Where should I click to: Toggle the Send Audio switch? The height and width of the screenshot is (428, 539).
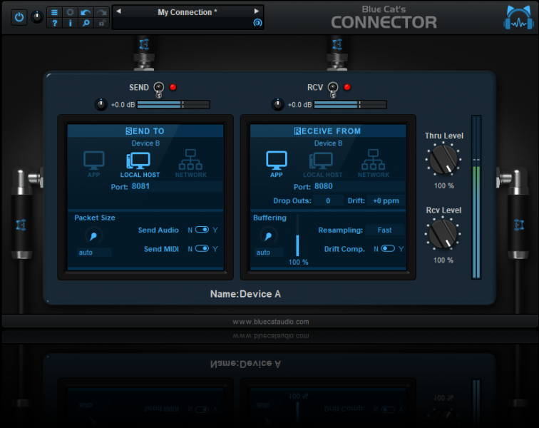click(202, 230)
